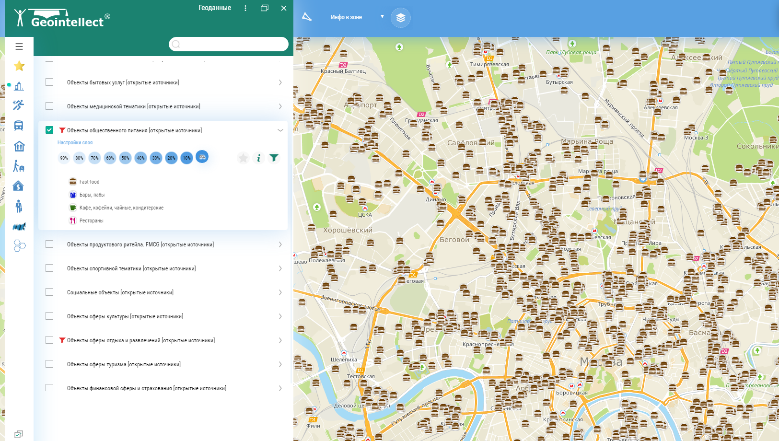Open the Инфо в зоне dropdown
779x441 pixels.
point(357,17)
